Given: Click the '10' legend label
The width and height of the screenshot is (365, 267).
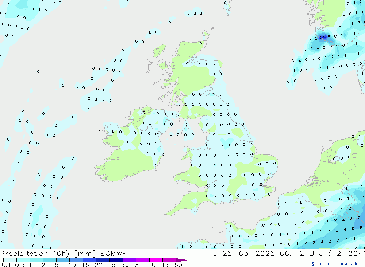Looking at the screenshot, I should (72, 265).
